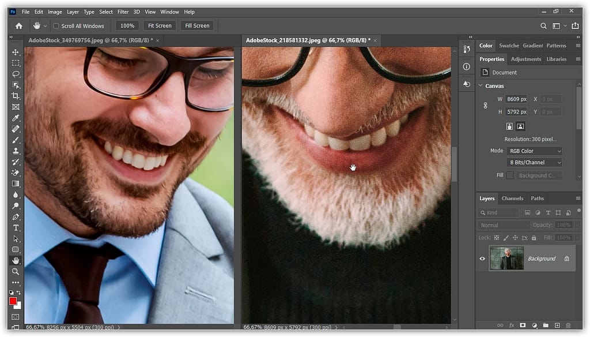Open the RGB Color mode dropdown
590x337 pixels.
click(534, 151)
